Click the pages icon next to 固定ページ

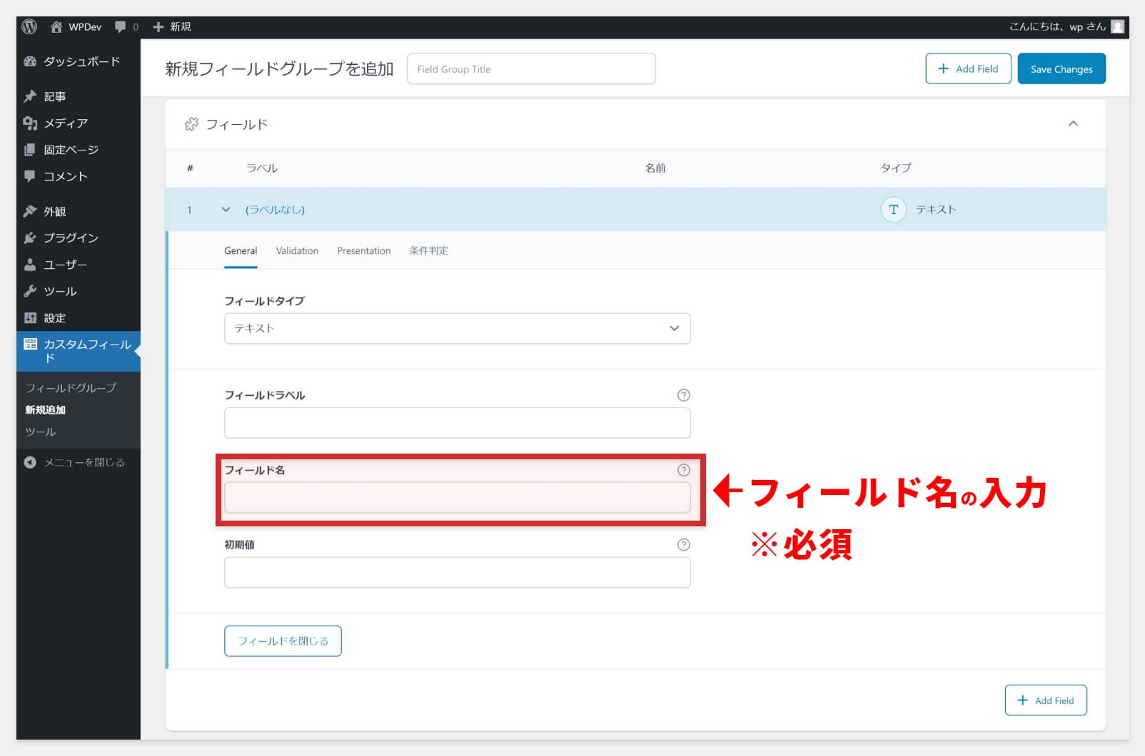(30, 150)
